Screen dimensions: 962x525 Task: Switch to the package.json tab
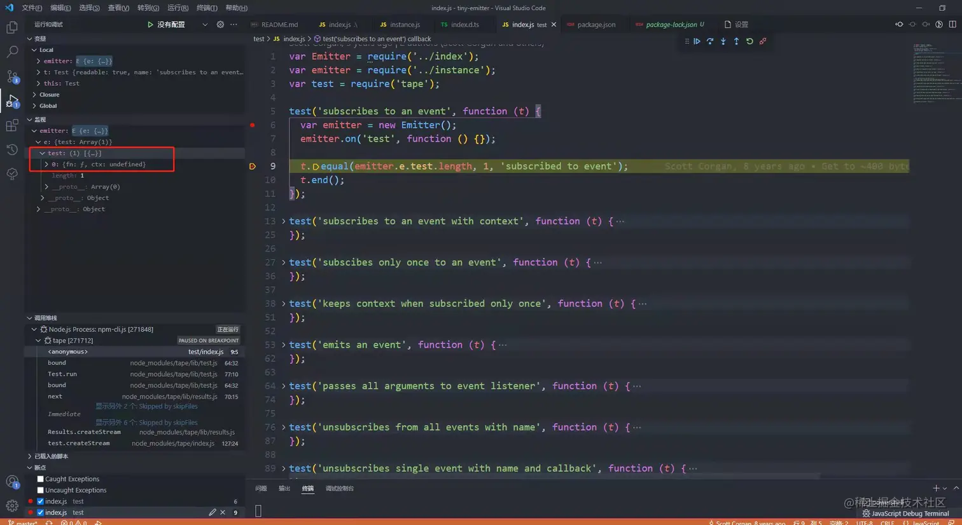[x=596, y=25]
